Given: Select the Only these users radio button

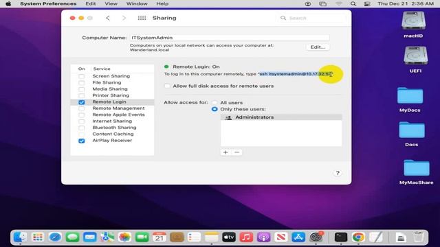Looking at the screenshot, I should [x=214, y=109].
